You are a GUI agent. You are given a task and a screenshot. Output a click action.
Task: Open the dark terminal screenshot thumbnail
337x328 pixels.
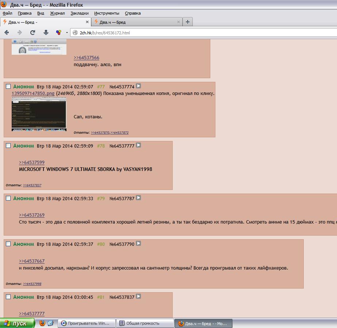click(39, 114)
